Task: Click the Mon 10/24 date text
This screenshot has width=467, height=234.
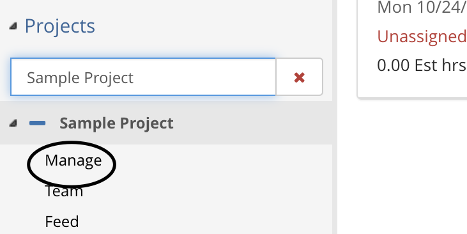Action: point(422,8)
